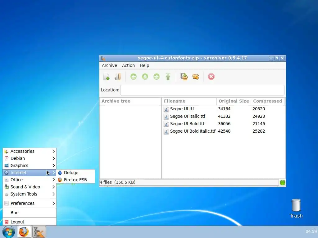Click the green status indicator in status bar
The width and height of the screenshot is (318, 238).
pos(282,182)
